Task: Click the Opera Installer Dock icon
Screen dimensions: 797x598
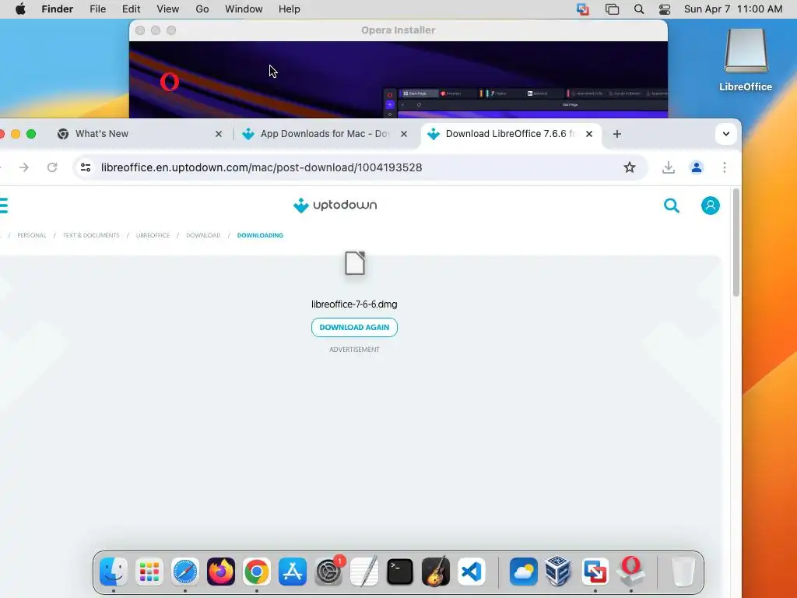Action: tap(631, 572)
